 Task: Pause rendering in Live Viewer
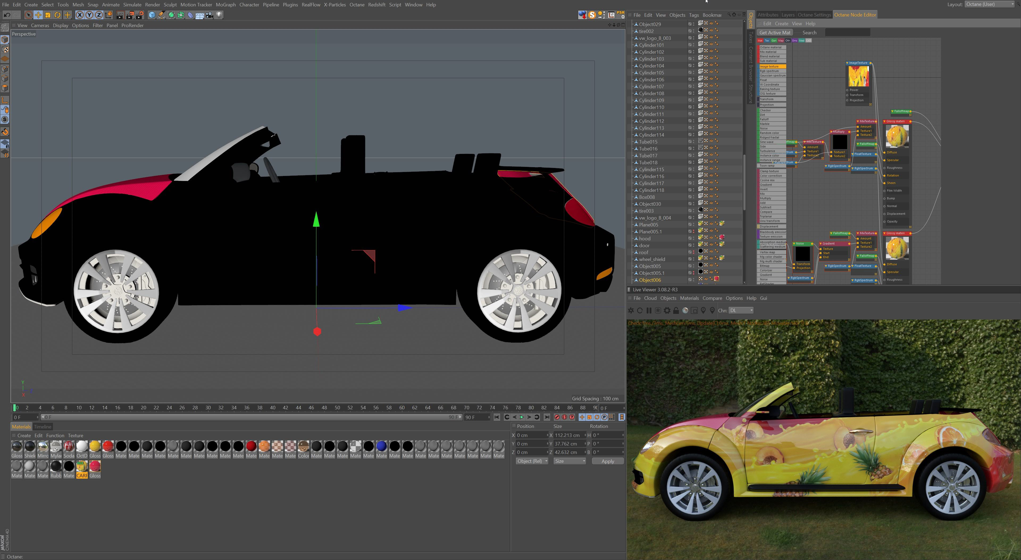(x=649, y=311)
